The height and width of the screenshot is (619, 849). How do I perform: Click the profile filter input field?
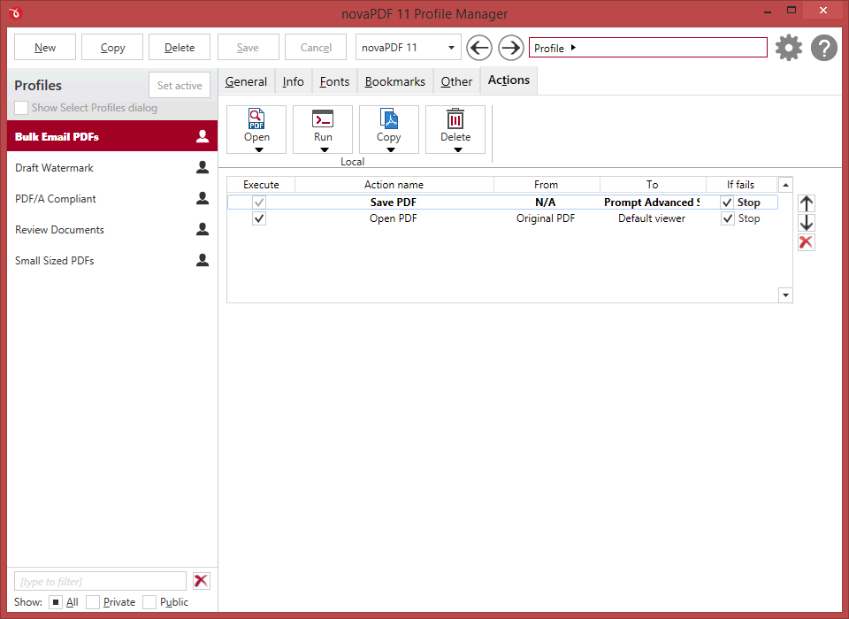coord(100,581)
